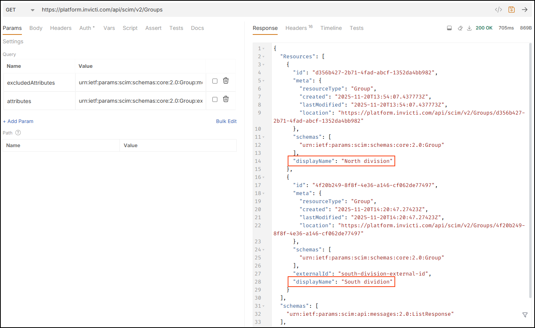
Task: Open the response filter icon
Action: (525, 315)
